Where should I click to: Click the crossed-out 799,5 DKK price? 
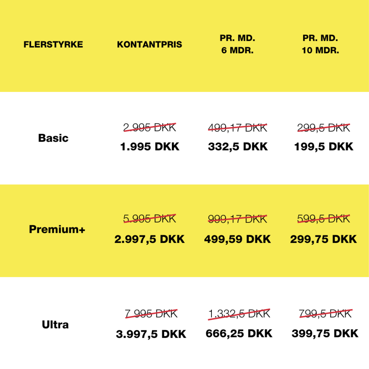[325, 314]
